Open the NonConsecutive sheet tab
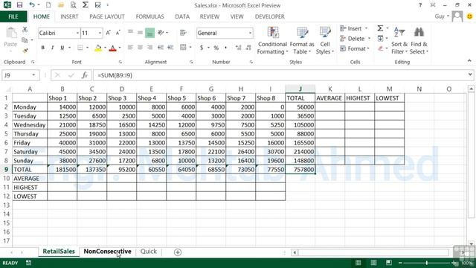The width and height of the screenshot is (476, 268). (107, 252)
